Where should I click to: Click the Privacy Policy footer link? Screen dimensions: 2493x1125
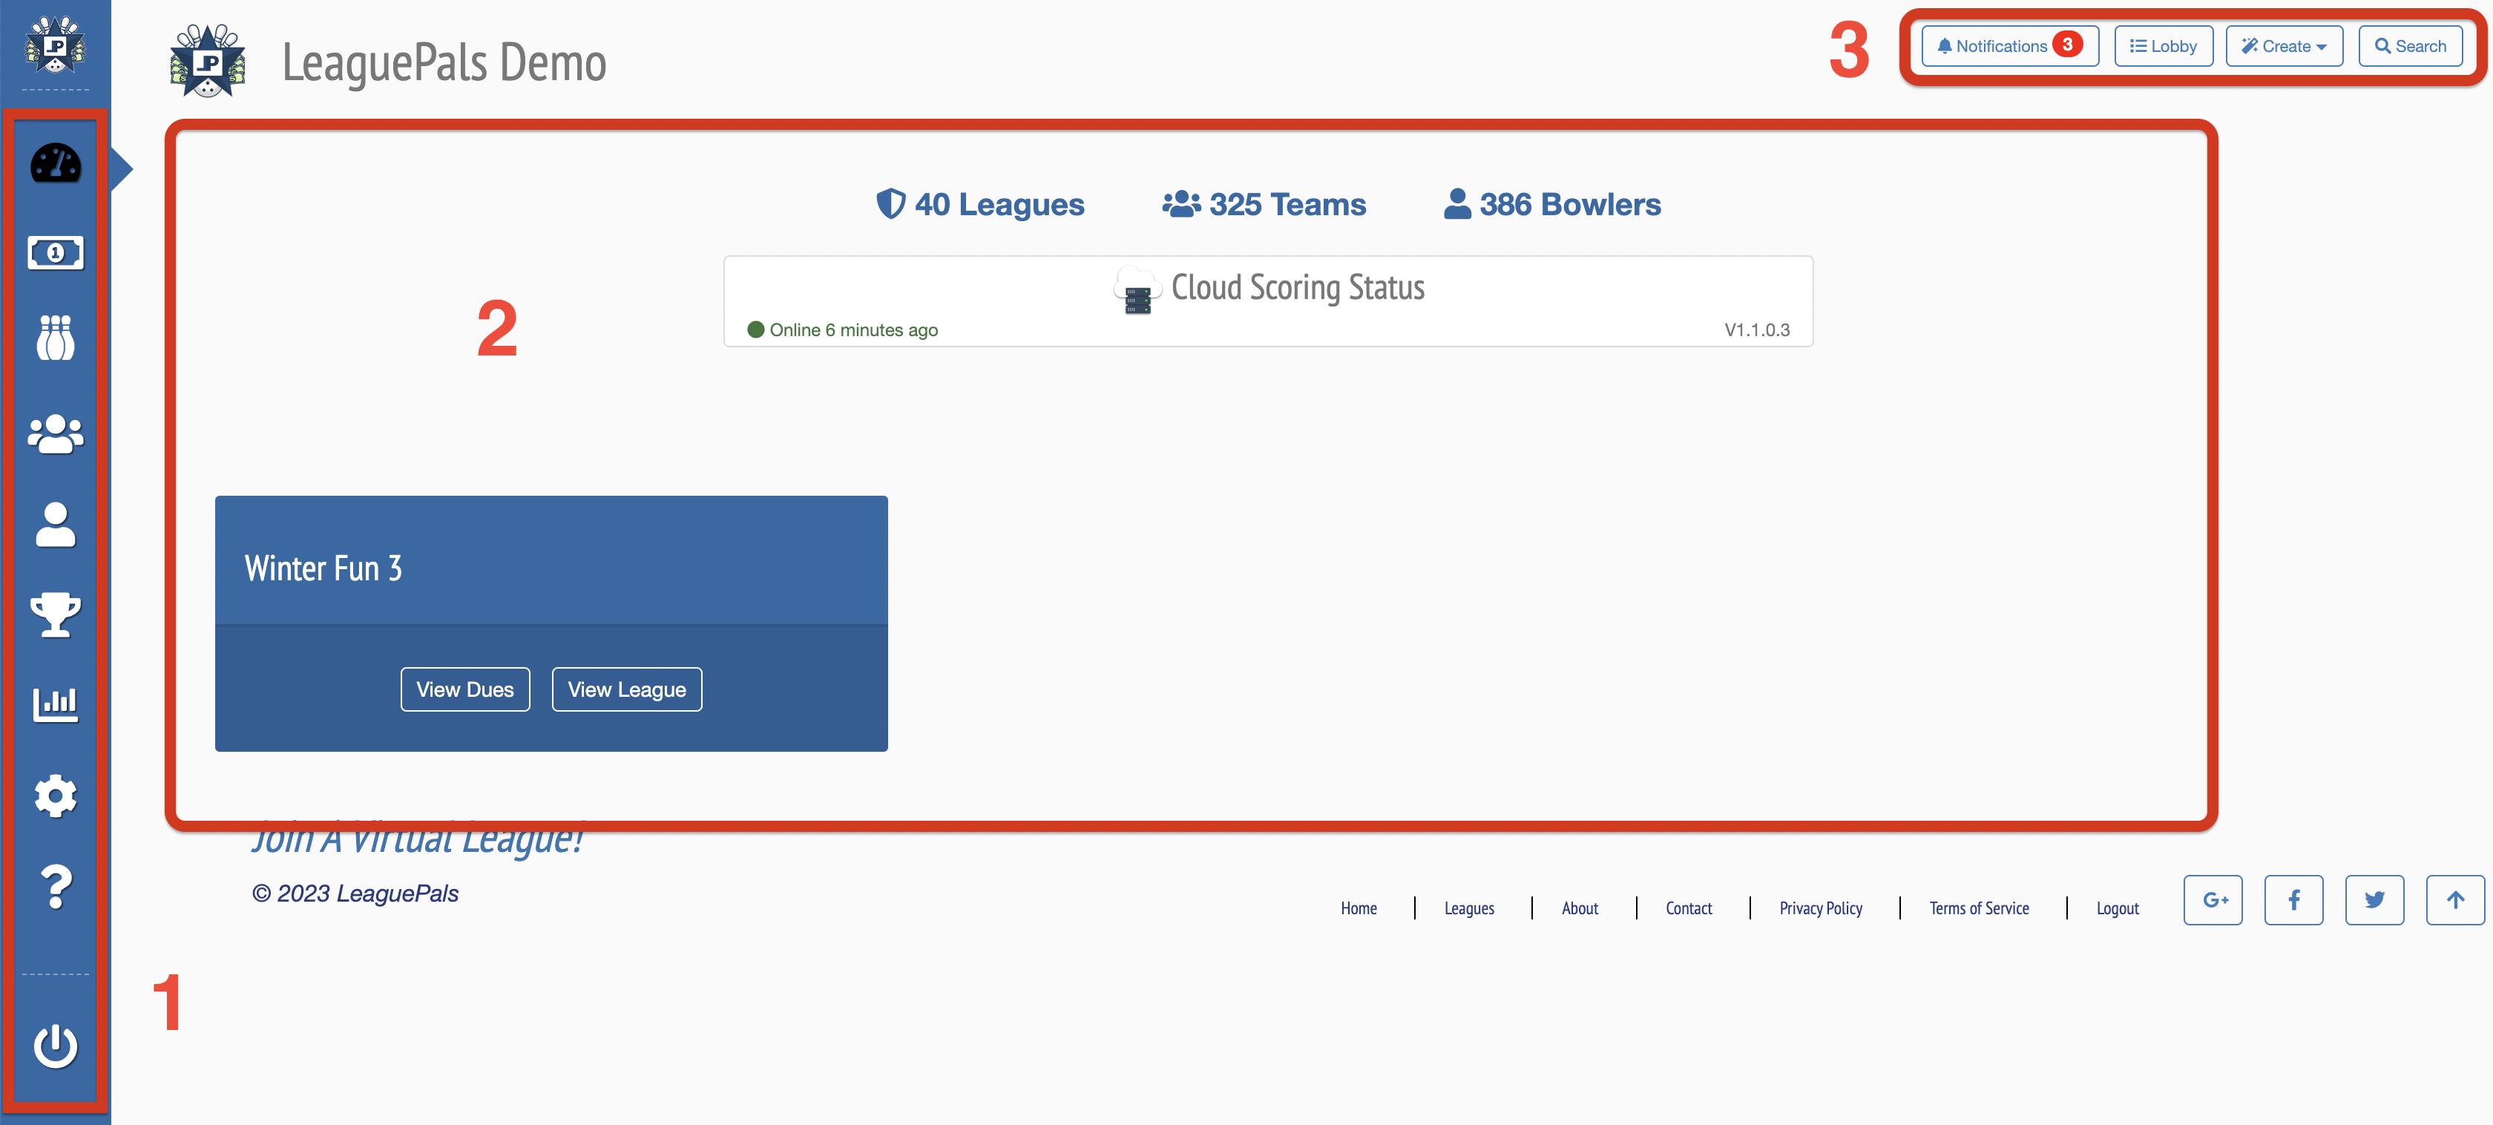tap(1820, 908)
